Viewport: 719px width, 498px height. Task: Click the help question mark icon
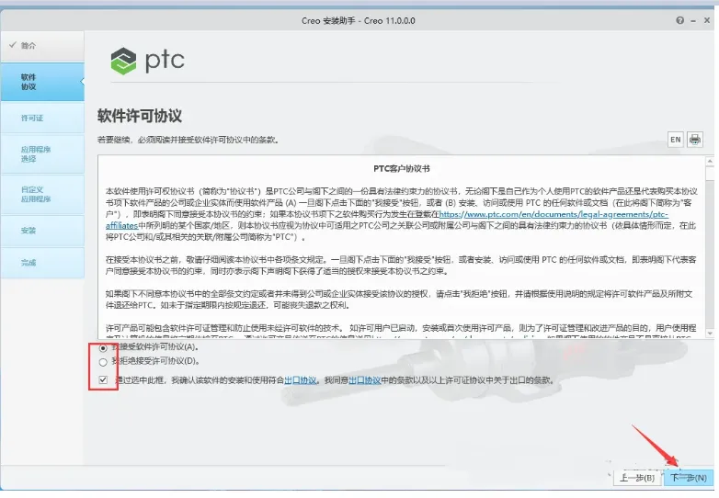(x=680, y=20)
